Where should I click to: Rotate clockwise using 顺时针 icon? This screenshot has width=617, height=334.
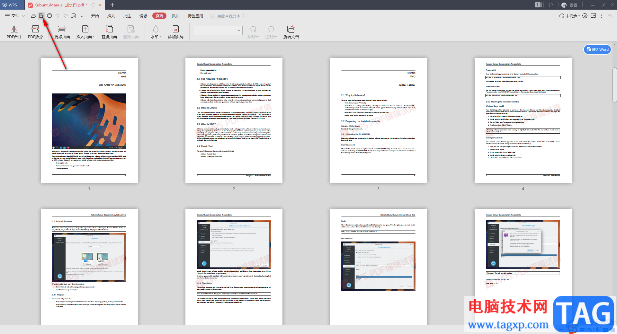253,29
